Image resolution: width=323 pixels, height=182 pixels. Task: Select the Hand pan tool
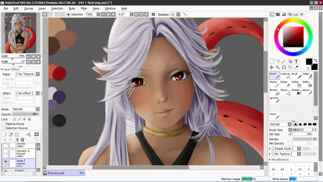coord(290,67)
